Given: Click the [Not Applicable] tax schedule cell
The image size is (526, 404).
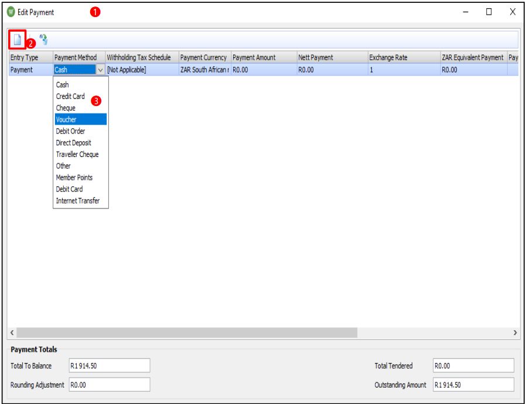Looking at the screenshot, I should click(142, 70).
